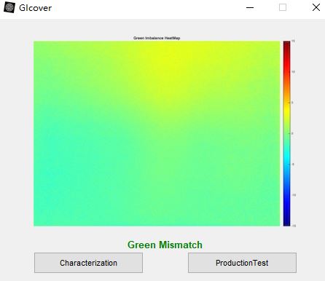Click the heatmap colorbar scale
325x281 pixels.
pyautogui.click(x=286, y=133)
